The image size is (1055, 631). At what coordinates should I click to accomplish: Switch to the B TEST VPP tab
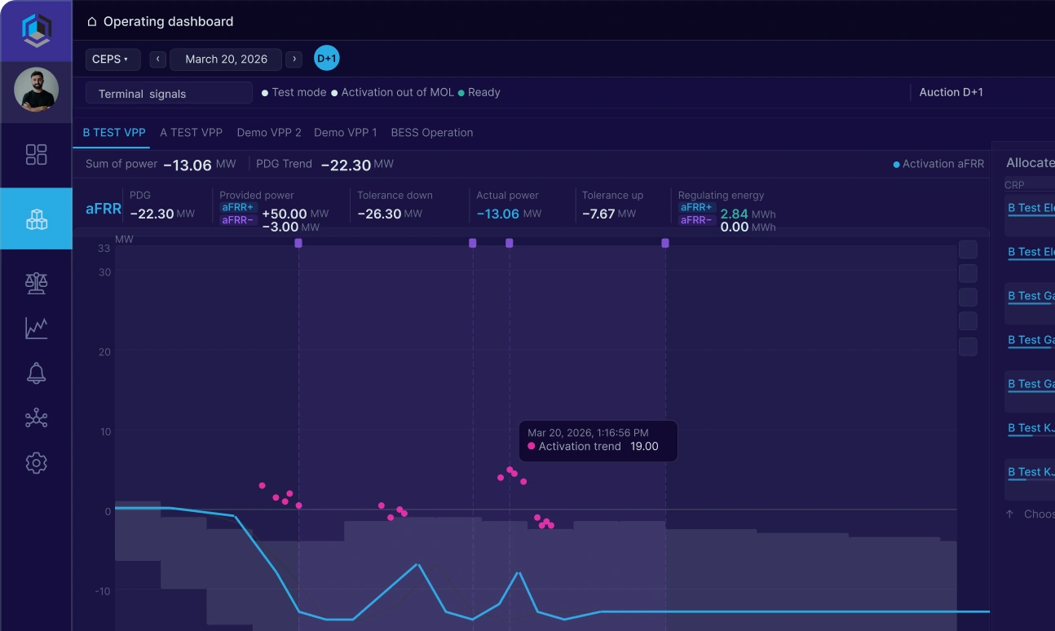coord(114,132)
